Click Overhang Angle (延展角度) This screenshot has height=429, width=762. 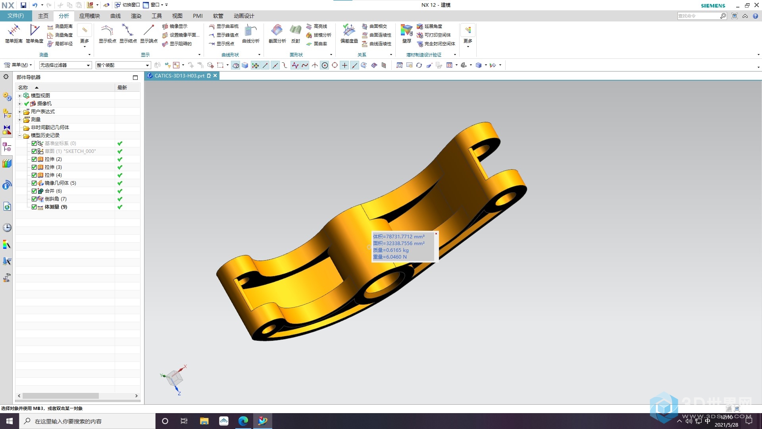429,26
